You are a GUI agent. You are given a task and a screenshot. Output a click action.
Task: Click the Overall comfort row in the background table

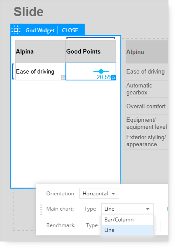tap(147, 106)
